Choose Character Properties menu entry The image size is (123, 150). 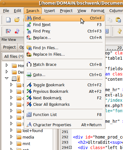pyautogui.click(x=65, y=125)
